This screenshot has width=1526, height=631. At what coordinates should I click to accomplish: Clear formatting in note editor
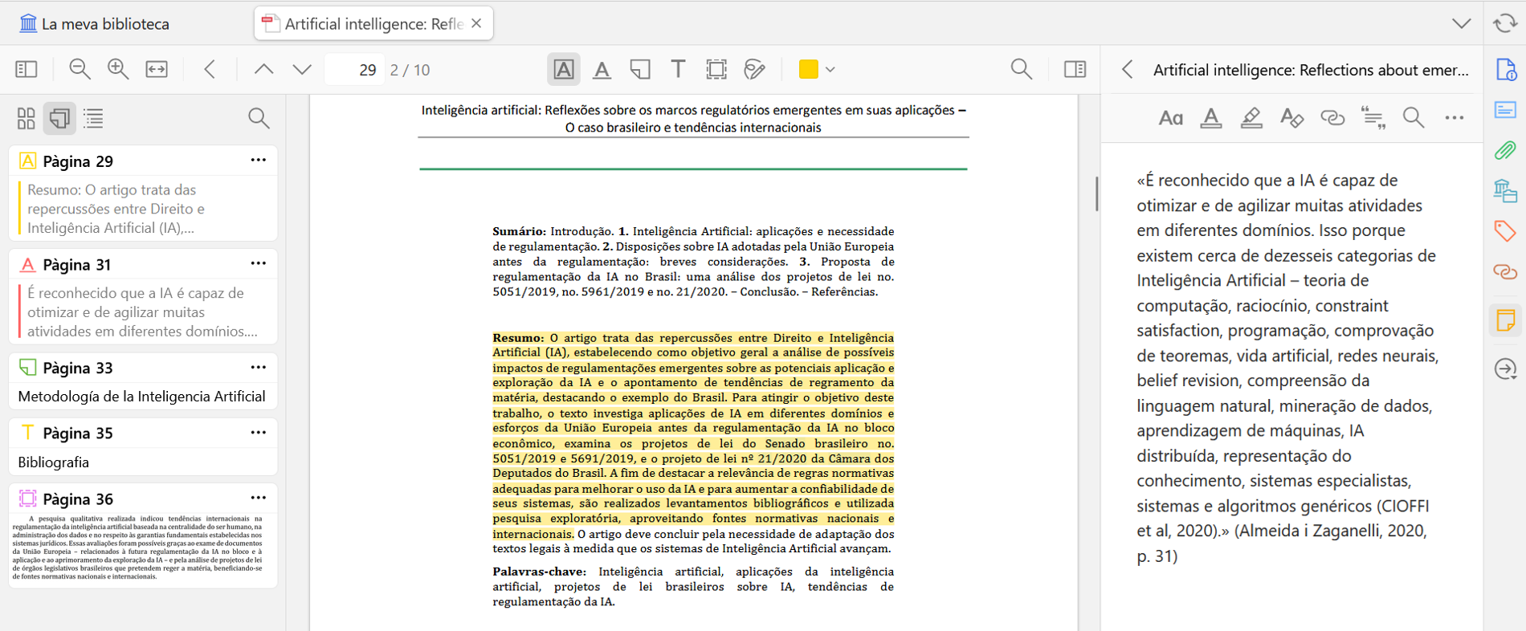tap(1291, 118)
